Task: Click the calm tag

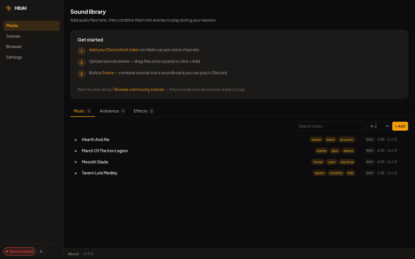Action: (332, 162)
